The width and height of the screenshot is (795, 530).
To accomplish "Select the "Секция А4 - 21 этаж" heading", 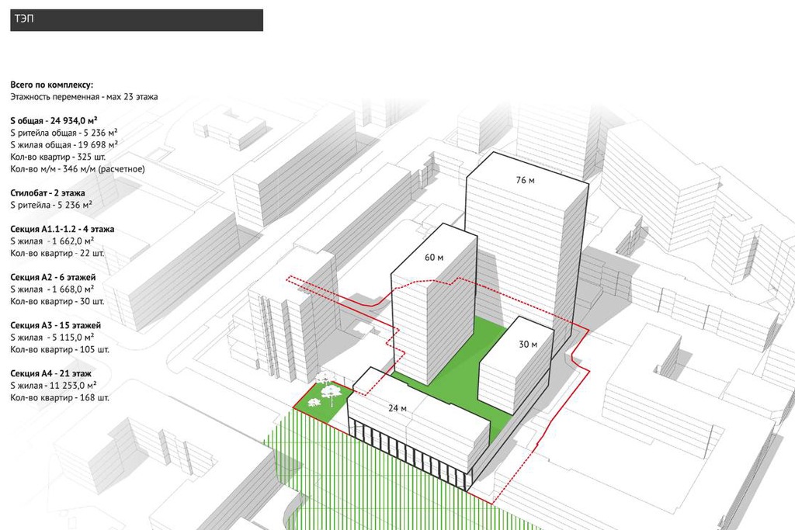I will 53,373.
